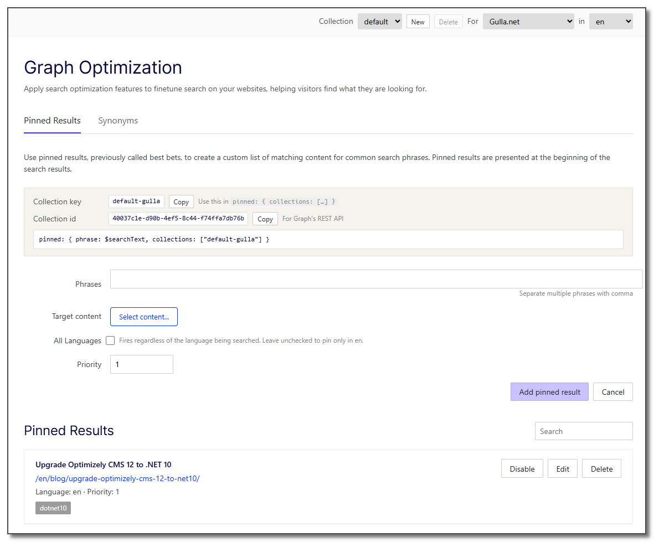The image size is (654, 542).
Task: Click 'Language: en · Priority: 1' text
Action: pyautogui.click(x=77, y=492)
